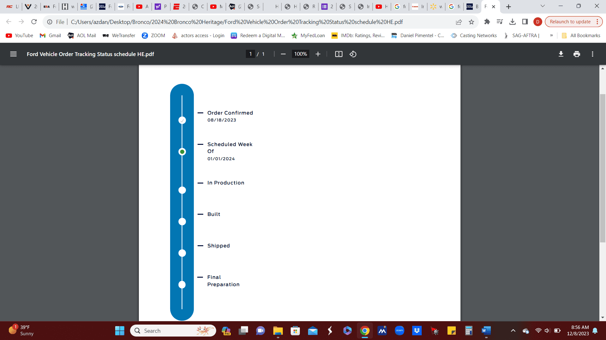Launch Dropbox from the taskbar
Image resolution: width=606 pixels, height=340 pixels.
[417, 331]
